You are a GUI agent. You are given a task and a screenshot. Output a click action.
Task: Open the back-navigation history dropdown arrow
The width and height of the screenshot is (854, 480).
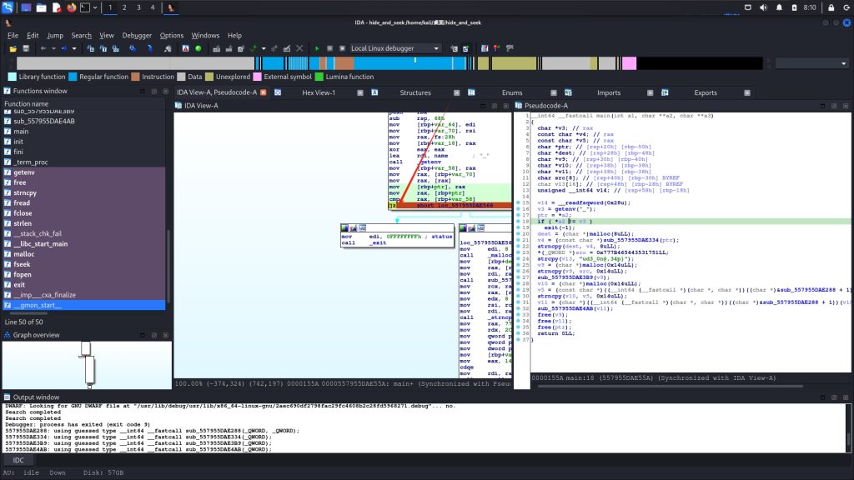[x=53, y=48]
